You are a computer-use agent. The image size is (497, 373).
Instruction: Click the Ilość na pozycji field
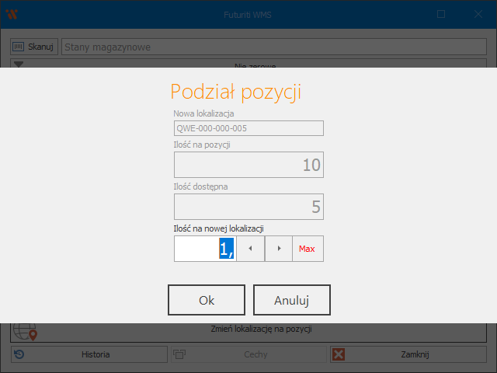[x=248, y=165]
